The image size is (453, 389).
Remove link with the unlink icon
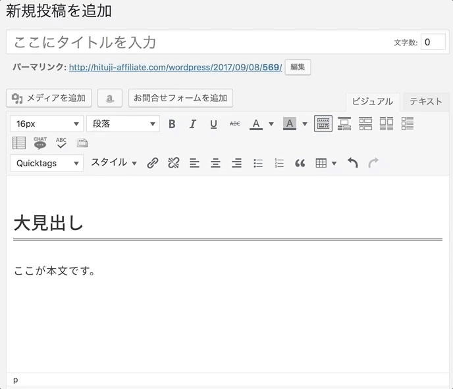[174, 163]
